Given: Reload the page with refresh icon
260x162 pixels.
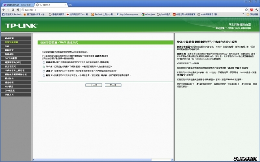Looking at the screenshot, I should point(13,10).
